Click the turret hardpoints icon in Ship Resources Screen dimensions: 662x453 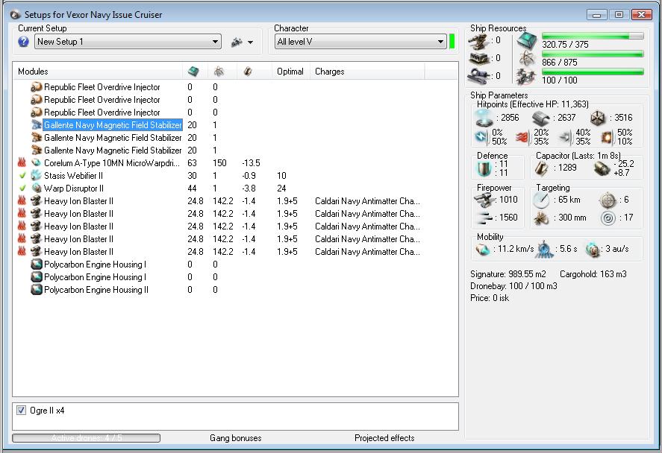[478, 41]
